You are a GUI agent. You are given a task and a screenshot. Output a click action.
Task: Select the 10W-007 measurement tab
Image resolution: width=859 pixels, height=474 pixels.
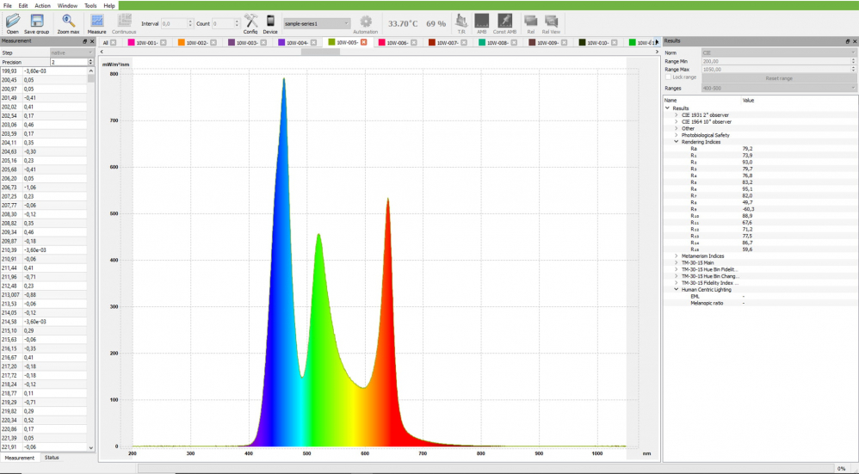pyautogui.click(x=446, y=42)
